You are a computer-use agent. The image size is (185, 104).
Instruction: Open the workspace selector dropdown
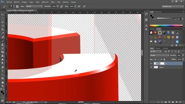click(173, 6)
